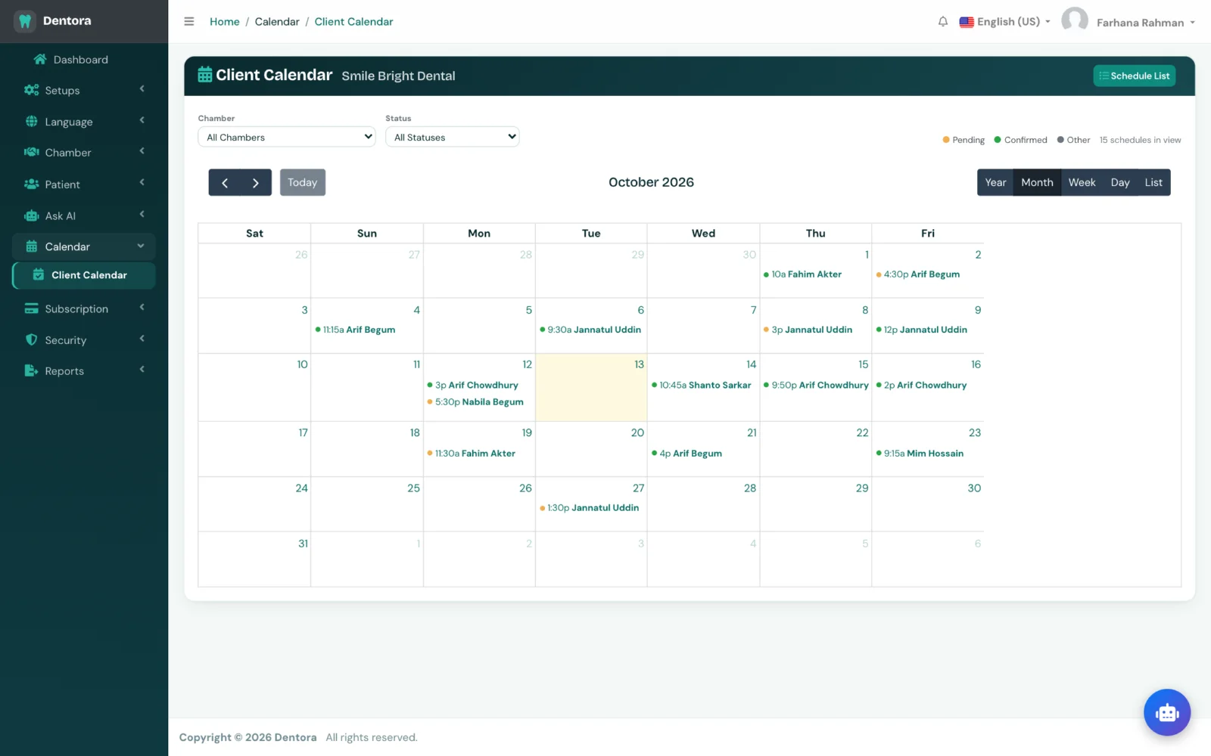Click the Security shield icon

point(32,339)
